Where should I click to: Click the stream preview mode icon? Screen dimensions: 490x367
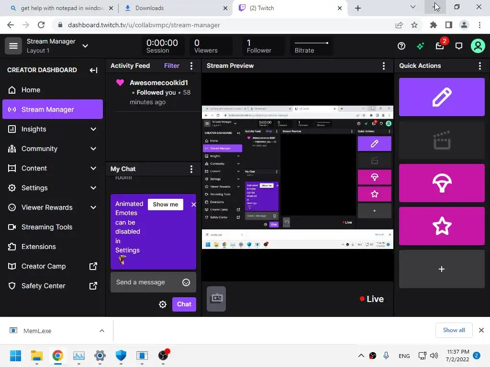coord(216,299)
